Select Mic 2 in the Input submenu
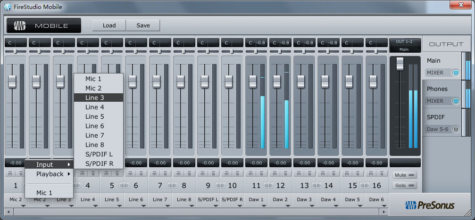The width and height of the screenshot is (475, 220). (x=99, y=89)
